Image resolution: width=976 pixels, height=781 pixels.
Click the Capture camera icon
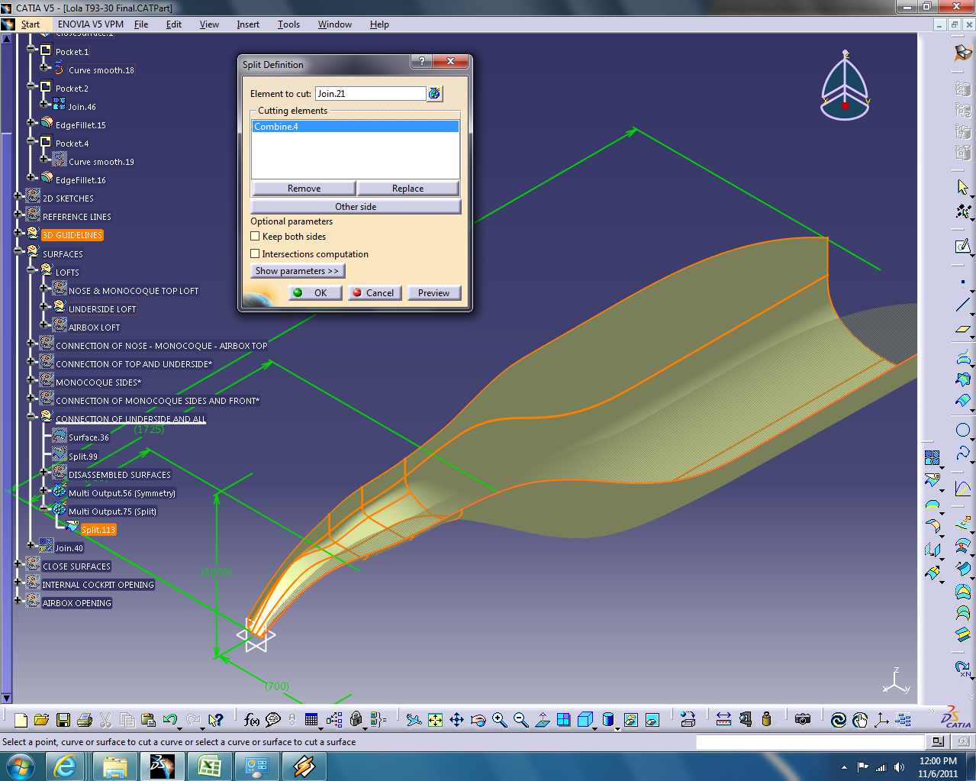802,719
